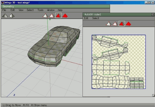Click the Wings 3D title bar icon

pos(3,3)
